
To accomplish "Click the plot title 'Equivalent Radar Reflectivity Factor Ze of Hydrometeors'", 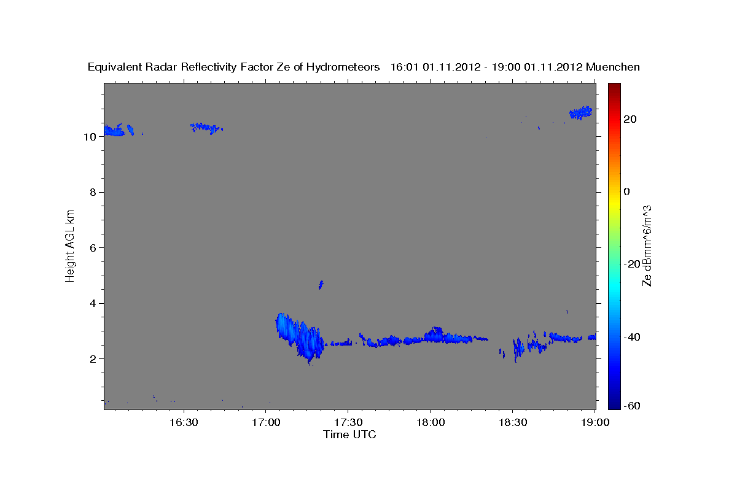I will [233, 67].
